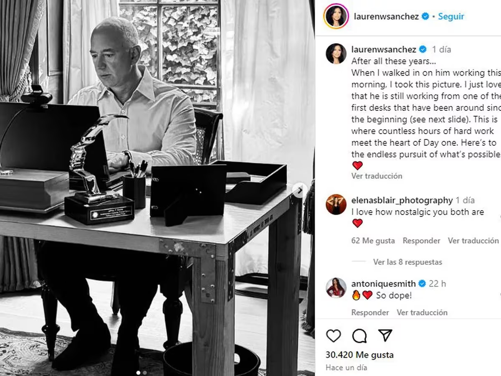Like the post with the heart icon
Image resolution: width=501 pixels, height=376 pixels.
(333, 336)
